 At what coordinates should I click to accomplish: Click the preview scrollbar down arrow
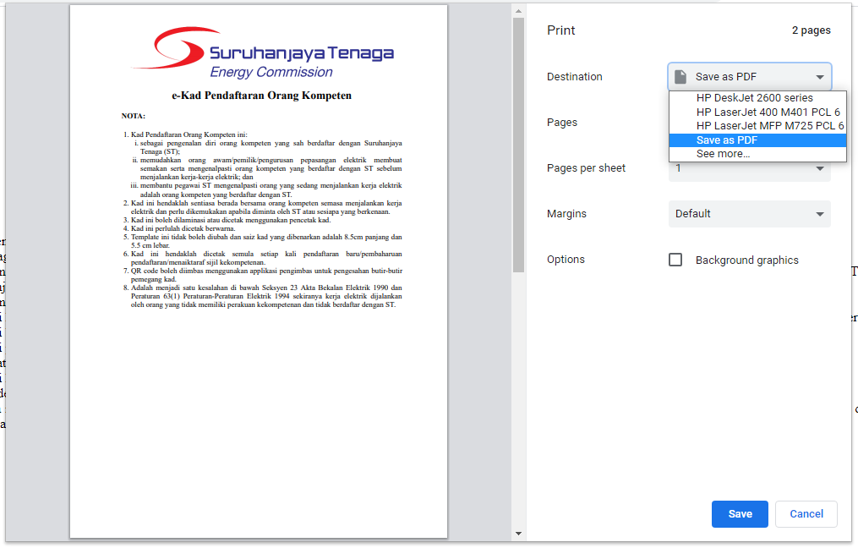(x=519, y=534)
